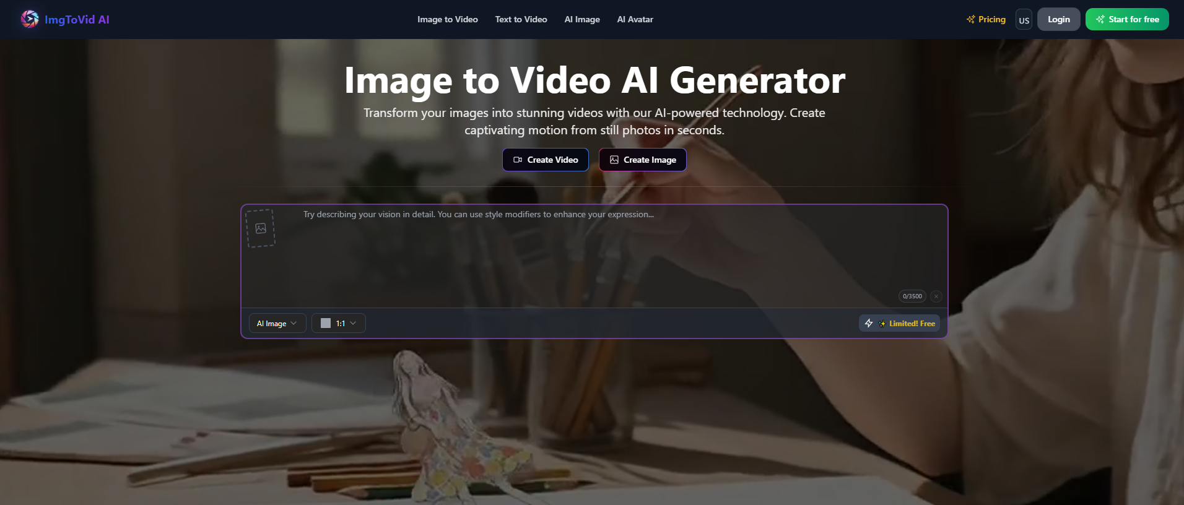This screenshot has width=1184, height=505.
Task: Expand the AI Image model dropdown
Action: (277, 324)
